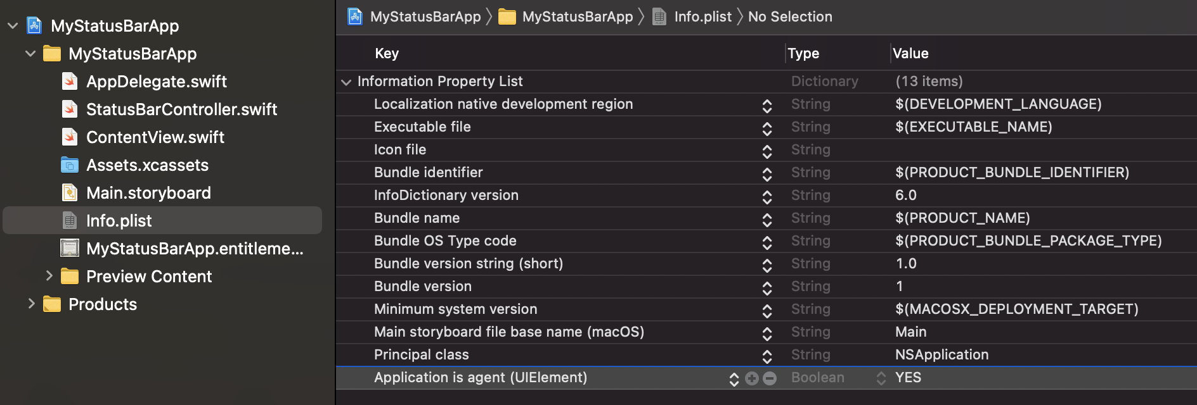Image resolution: width=1197 pixels, height=405 pixels.
Task: Click the Main.storyboard file icon
Action: (70, 193)
